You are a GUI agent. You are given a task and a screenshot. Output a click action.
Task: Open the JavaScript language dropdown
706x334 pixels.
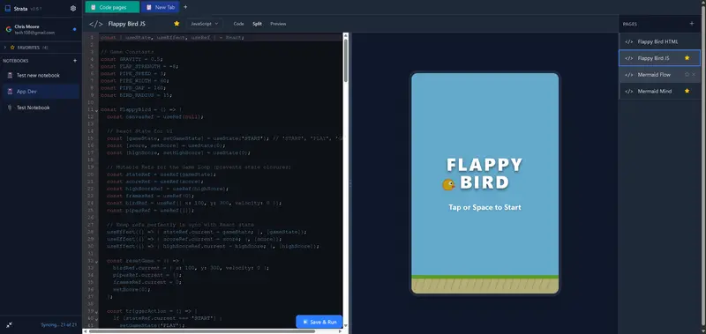click(205, 24)
